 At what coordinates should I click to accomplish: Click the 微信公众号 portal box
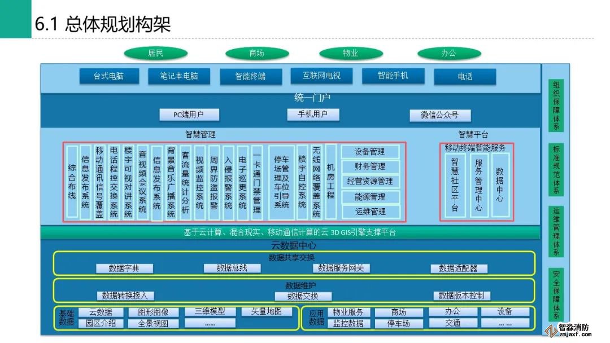coord(439,115)
